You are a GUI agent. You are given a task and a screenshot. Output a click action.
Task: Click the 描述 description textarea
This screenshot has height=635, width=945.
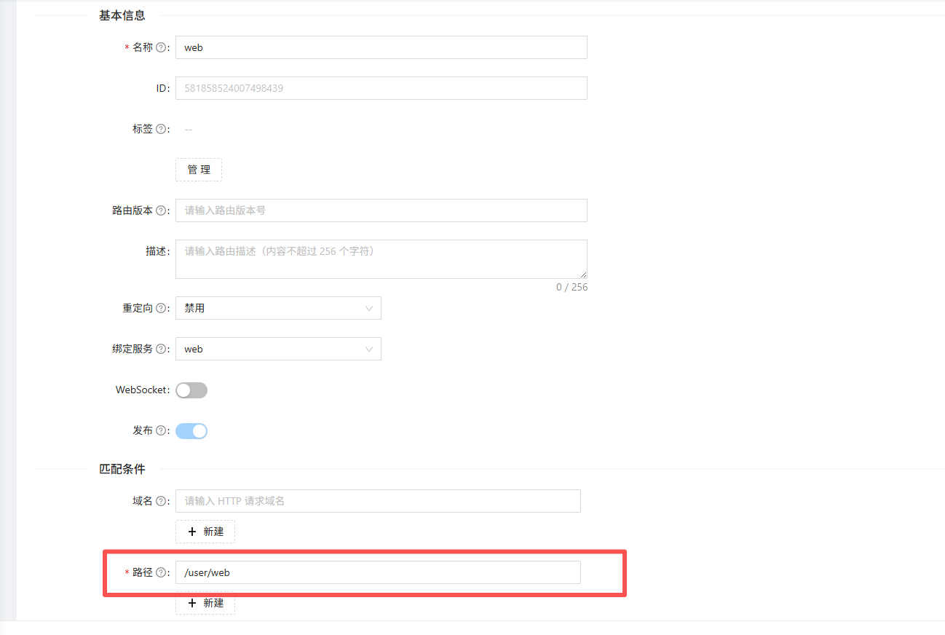point(381,259)
